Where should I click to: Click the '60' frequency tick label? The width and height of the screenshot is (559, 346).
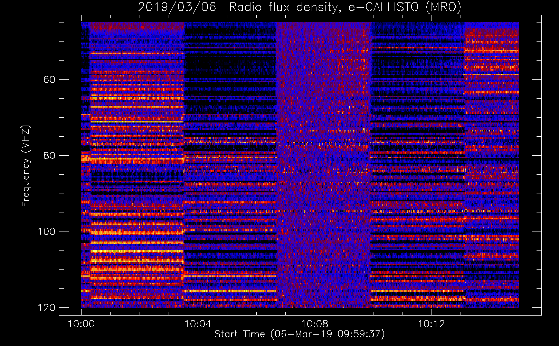(49, 80)
